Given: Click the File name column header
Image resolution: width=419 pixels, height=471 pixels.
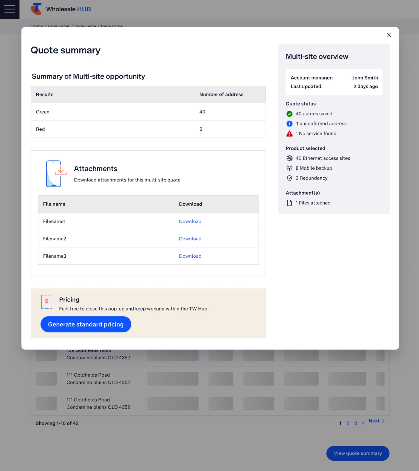Looking at the screenshot, I should click(54, 204).
